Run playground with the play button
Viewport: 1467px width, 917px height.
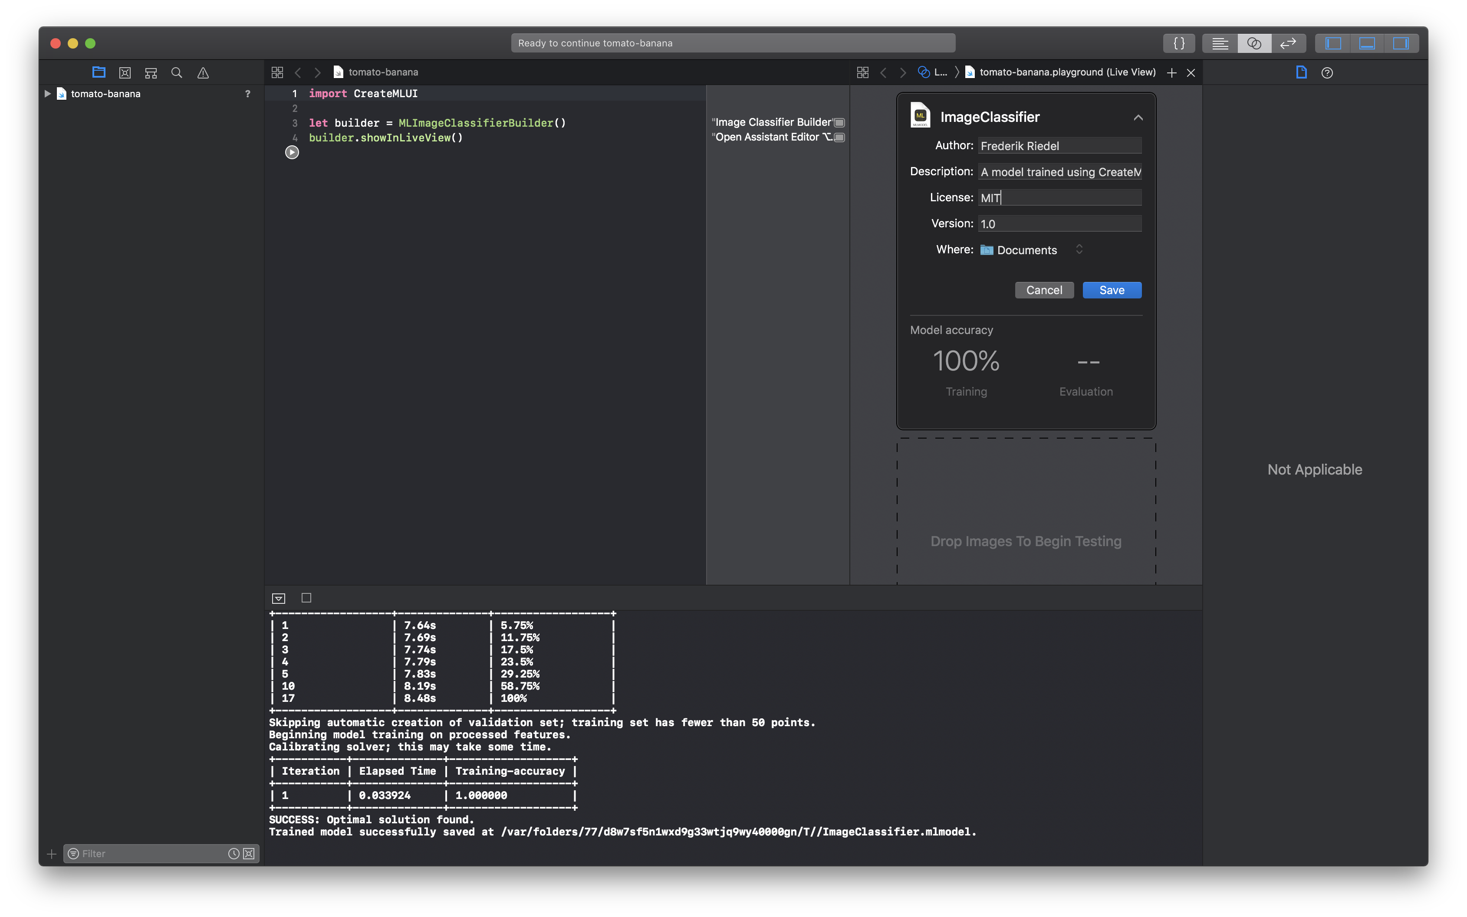coord(292,152)
